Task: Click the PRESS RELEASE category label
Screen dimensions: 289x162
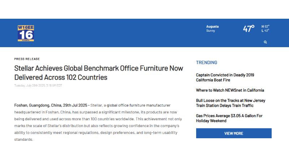Action: 27,59
